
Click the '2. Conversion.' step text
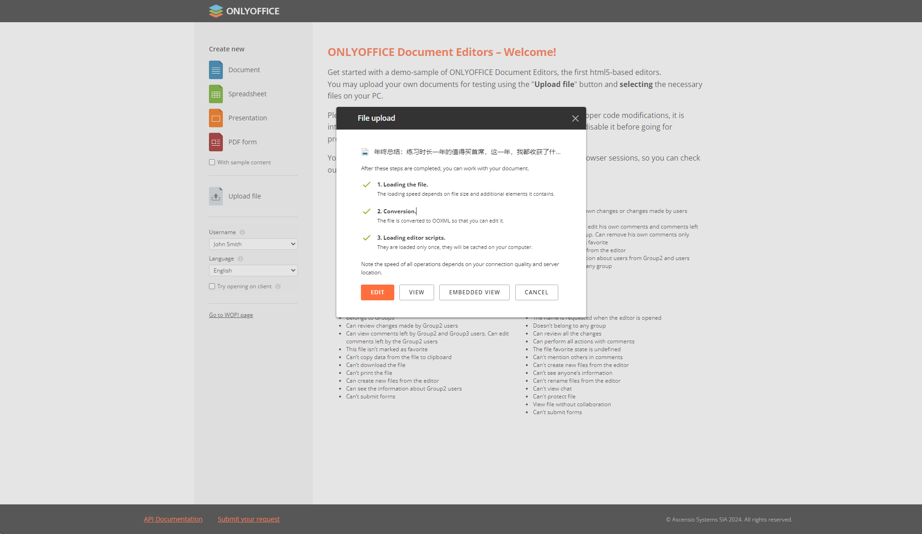point(397,211)
